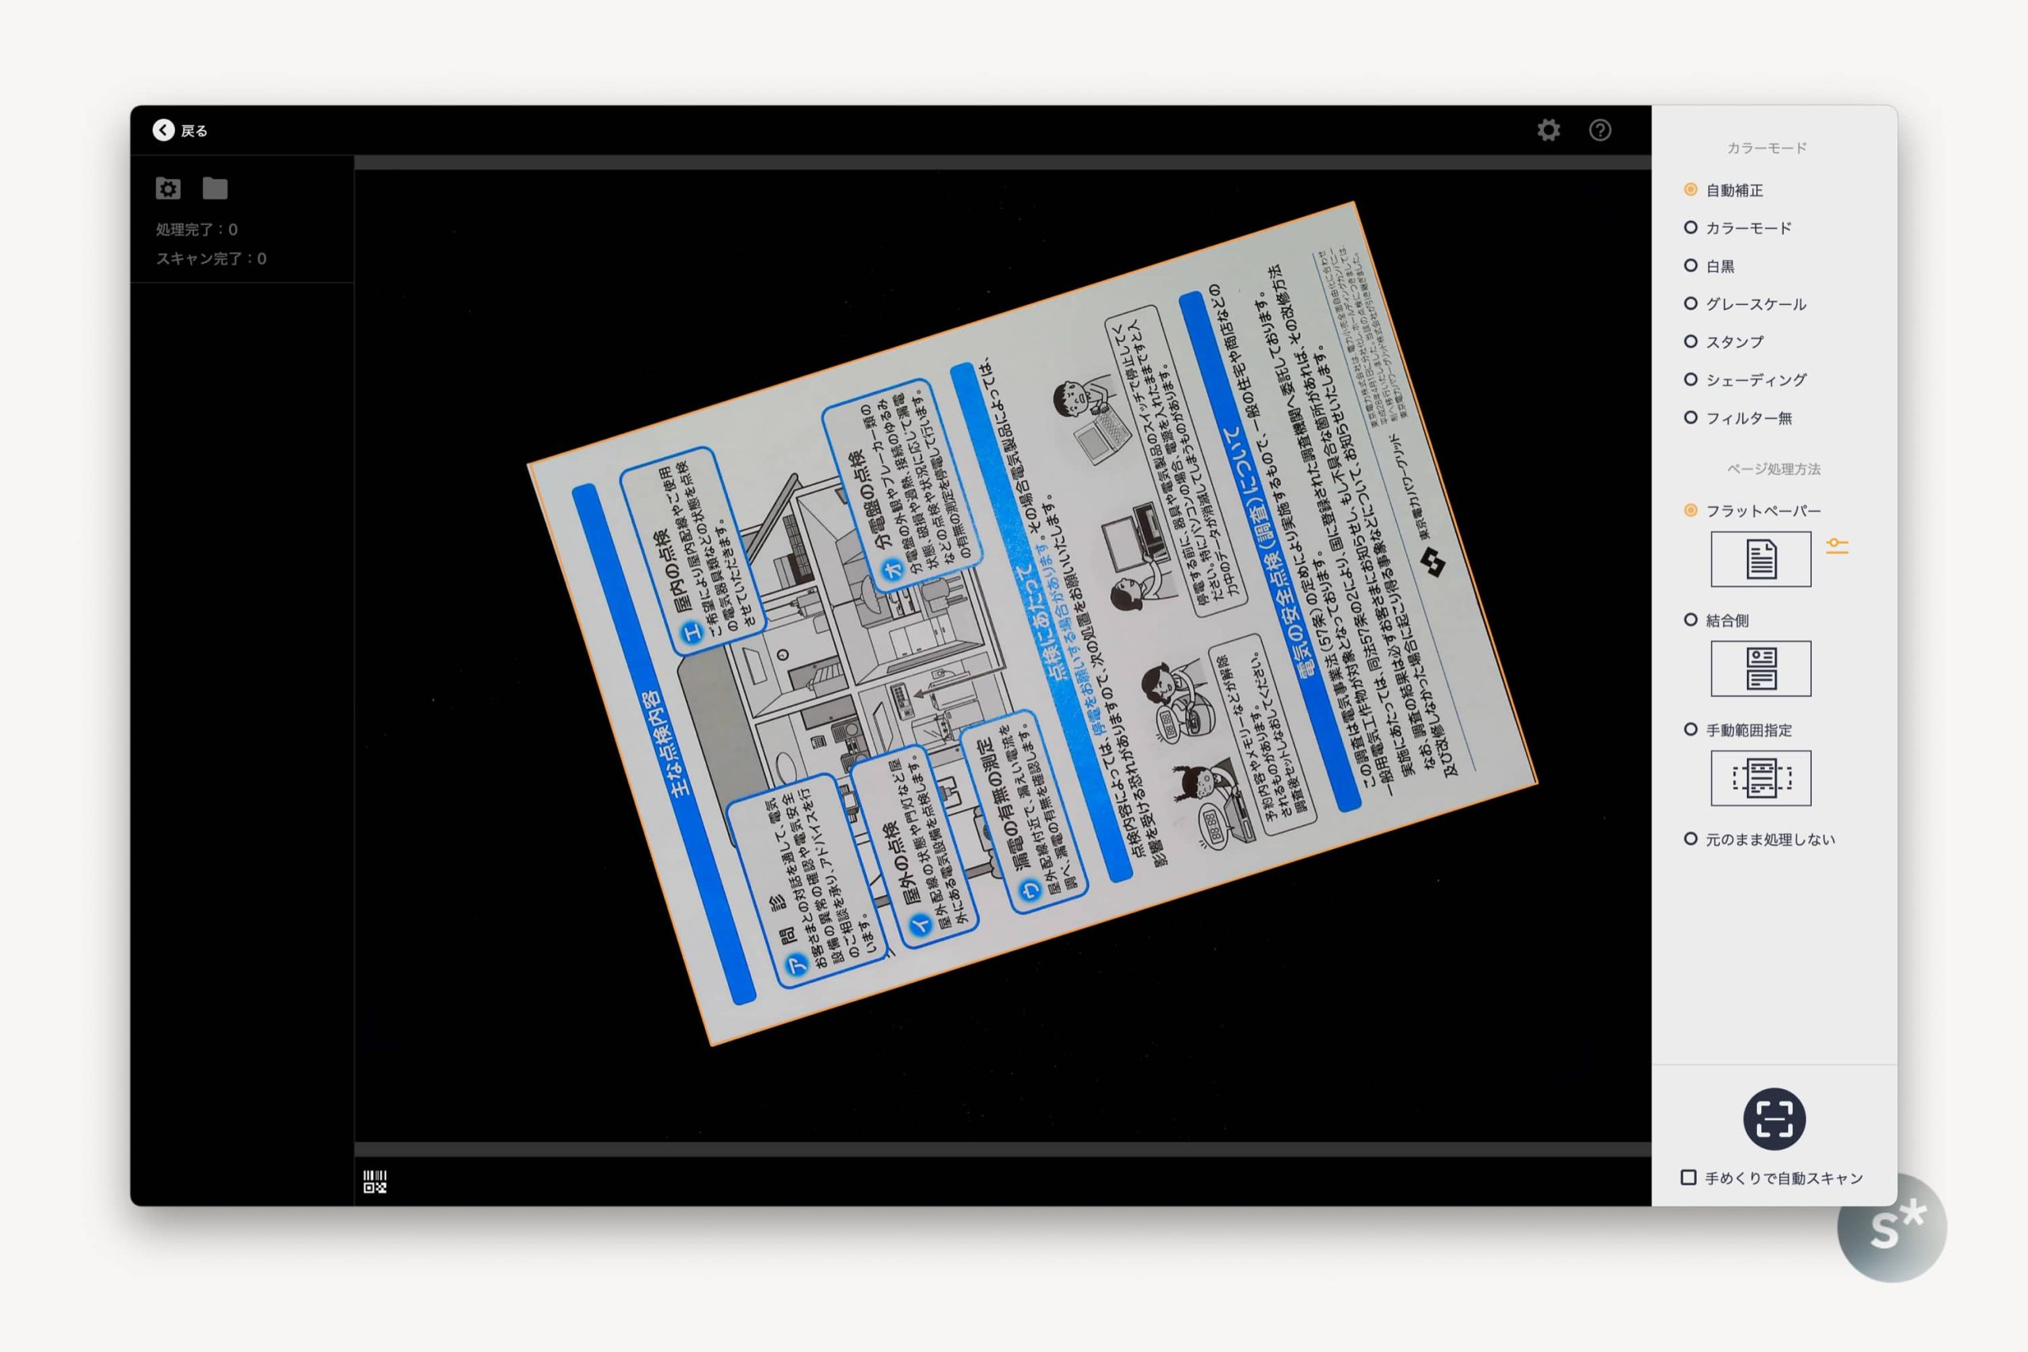Click the barcode QR code icon
Viewport: 2028px width, 1352px height.
(x=375, y=1181)
